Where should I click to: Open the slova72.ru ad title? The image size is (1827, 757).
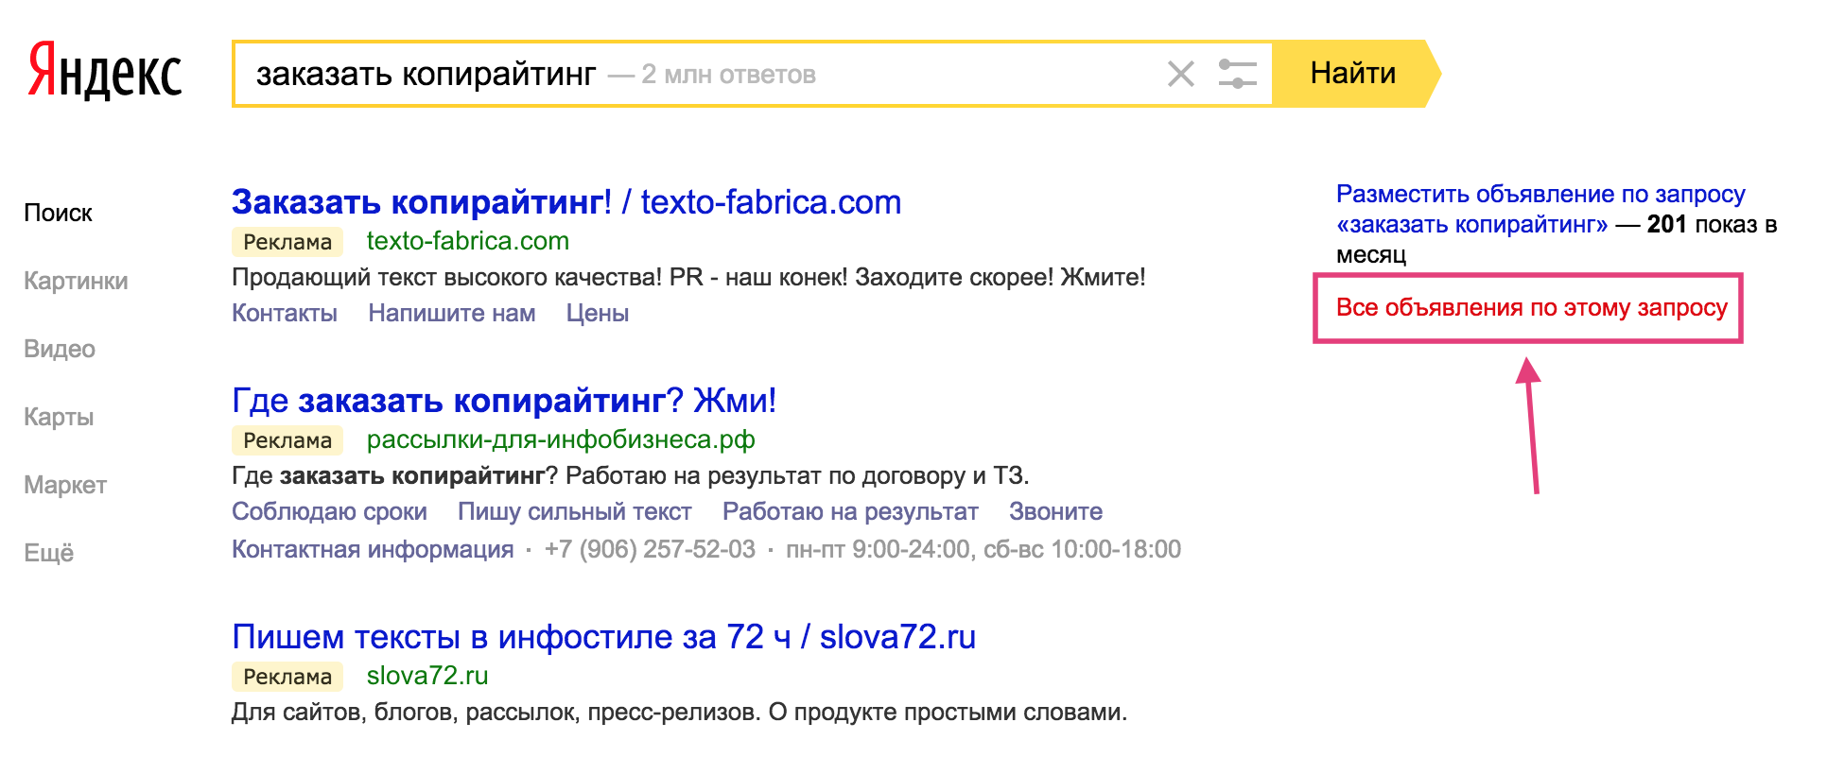pos(603,637)
